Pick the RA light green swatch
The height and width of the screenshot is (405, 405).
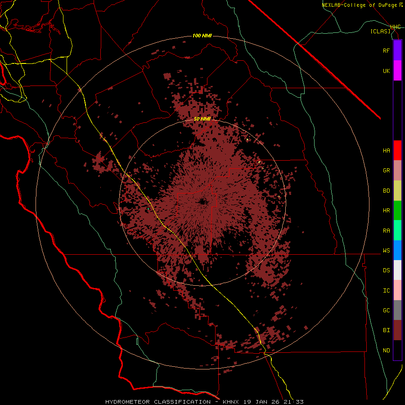[x=397, y=230]
